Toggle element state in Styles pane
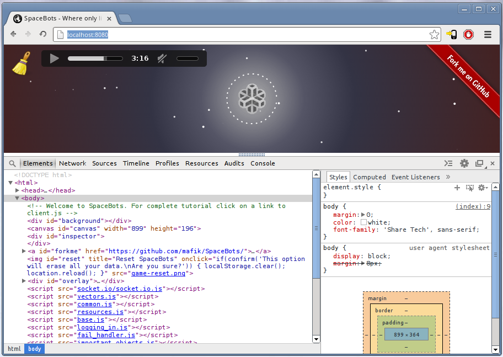The image size is (503, 357). [x=469, y=188]
